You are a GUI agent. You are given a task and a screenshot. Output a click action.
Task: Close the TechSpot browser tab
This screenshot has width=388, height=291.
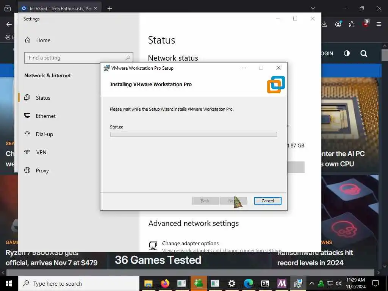pos(95,8)
